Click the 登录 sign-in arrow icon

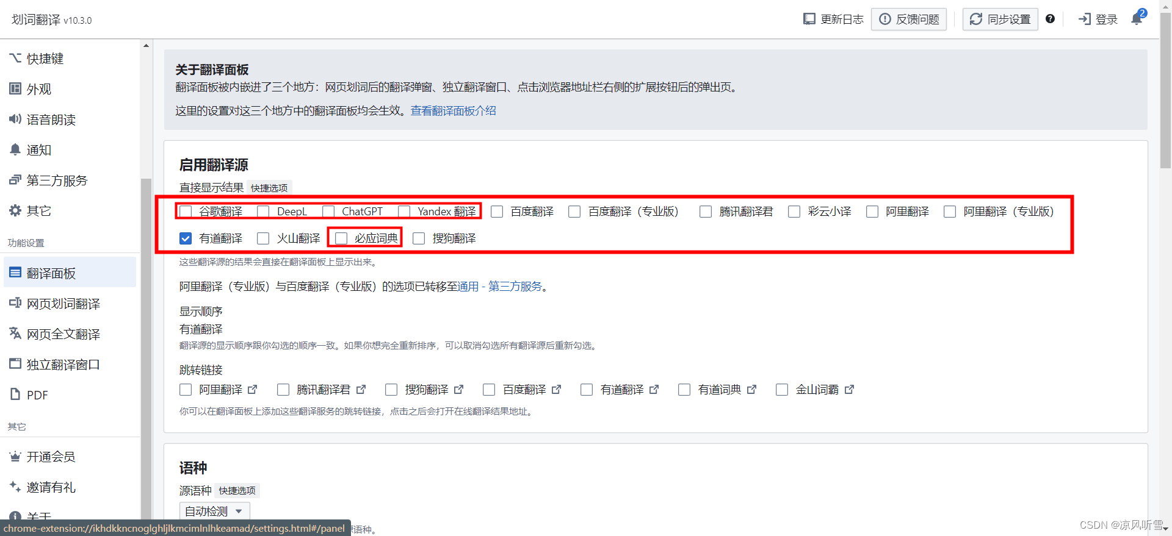1085,19
